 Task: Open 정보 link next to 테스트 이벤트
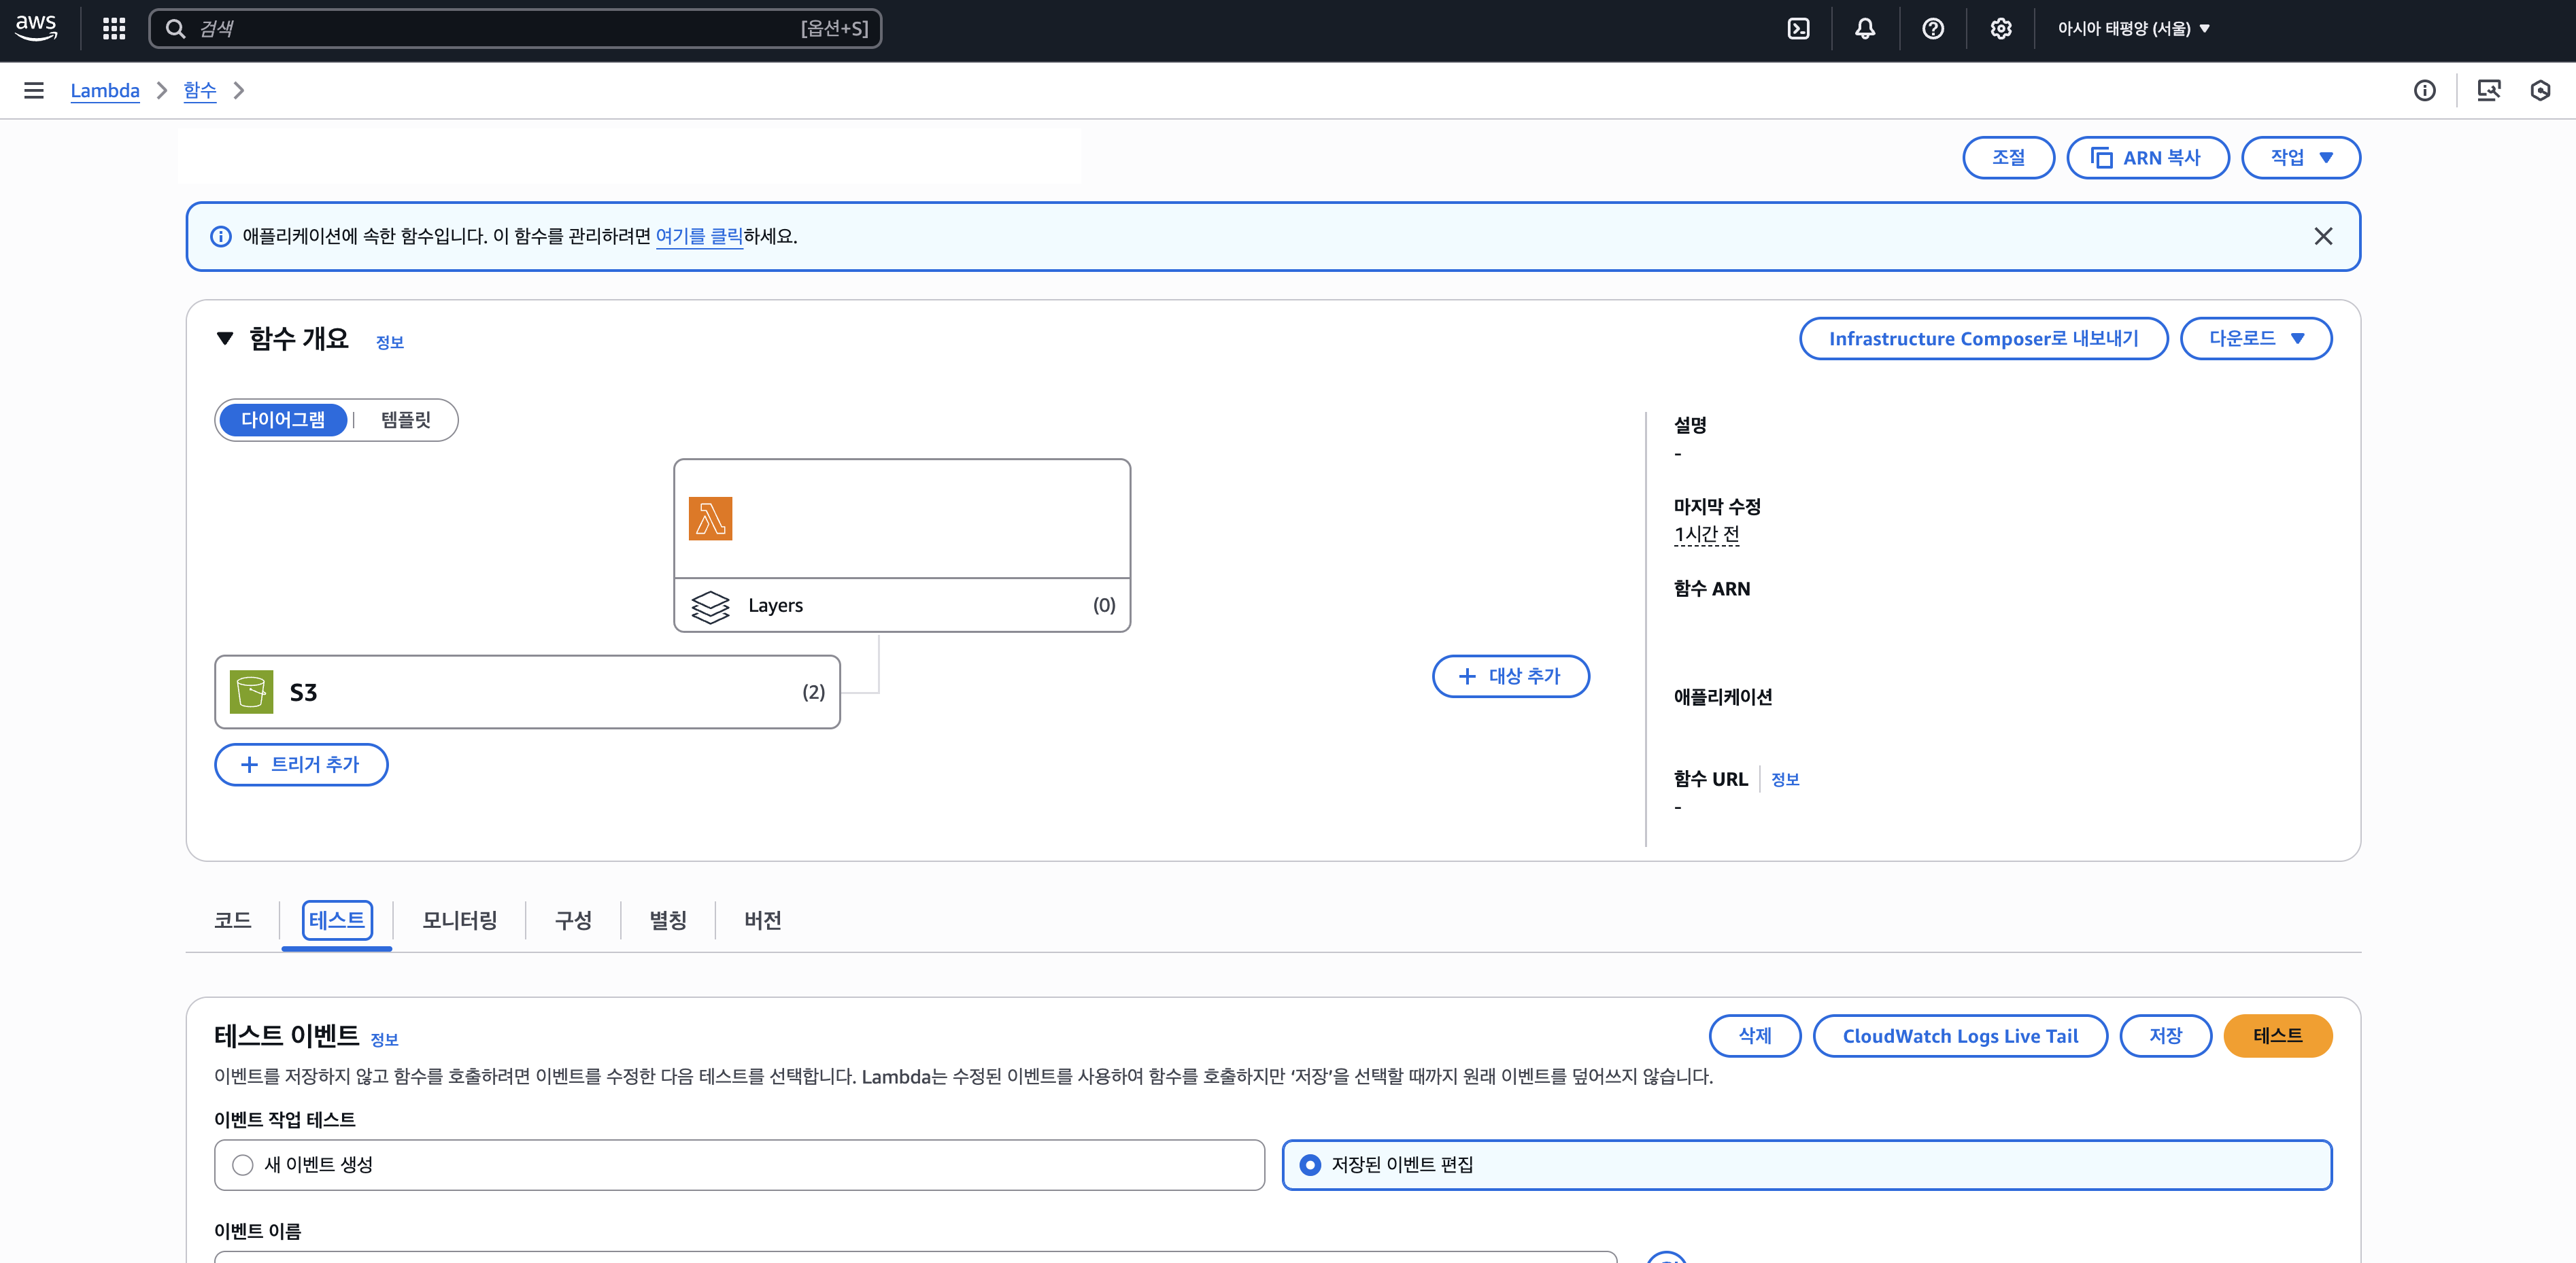(385, 1040)
